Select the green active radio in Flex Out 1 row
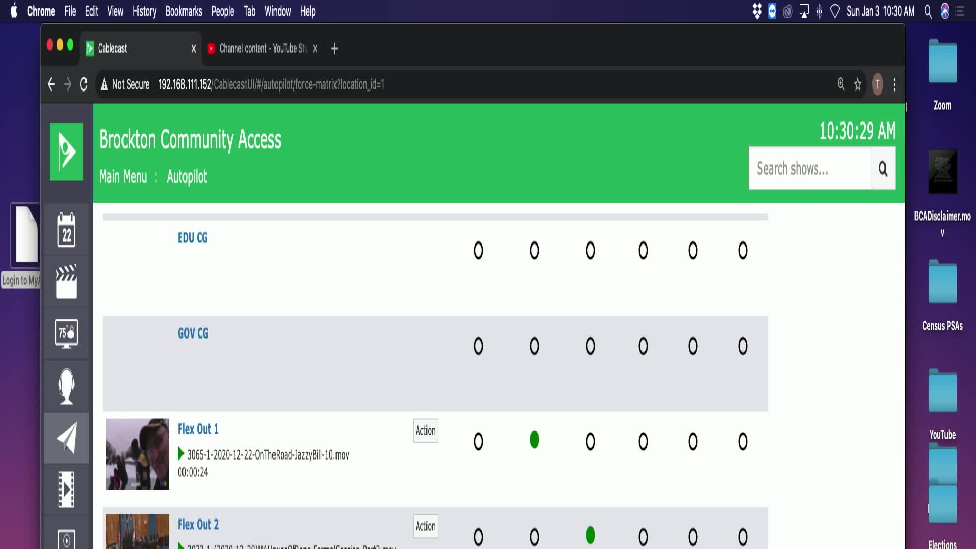This screenshot has width=976, height=549. [x=534, y=440]
